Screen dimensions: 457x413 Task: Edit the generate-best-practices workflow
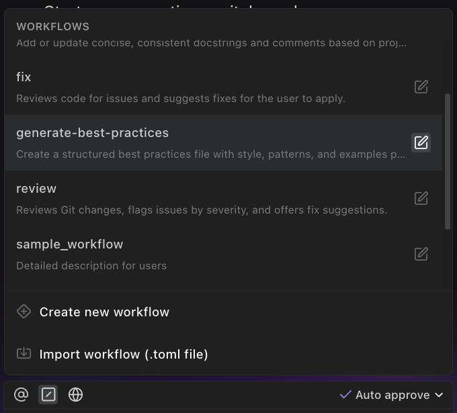tap(421, 143)
